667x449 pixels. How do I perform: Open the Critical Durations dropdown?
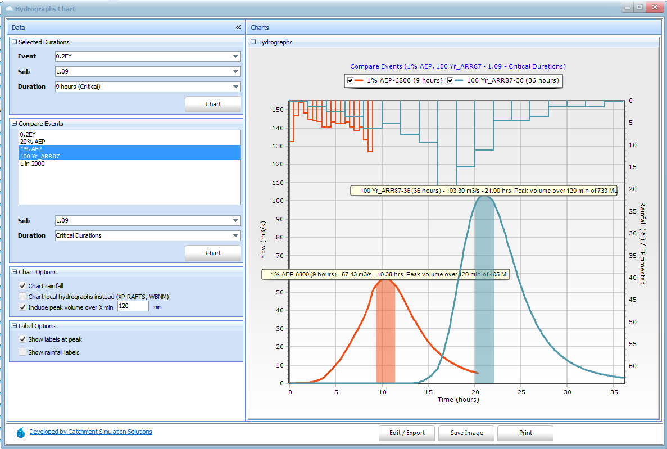coord(235,235)
